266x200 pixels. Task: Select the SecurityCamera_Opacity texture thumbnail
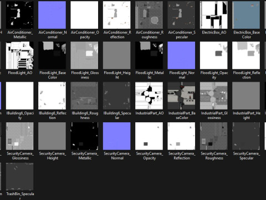click(149, 136)
